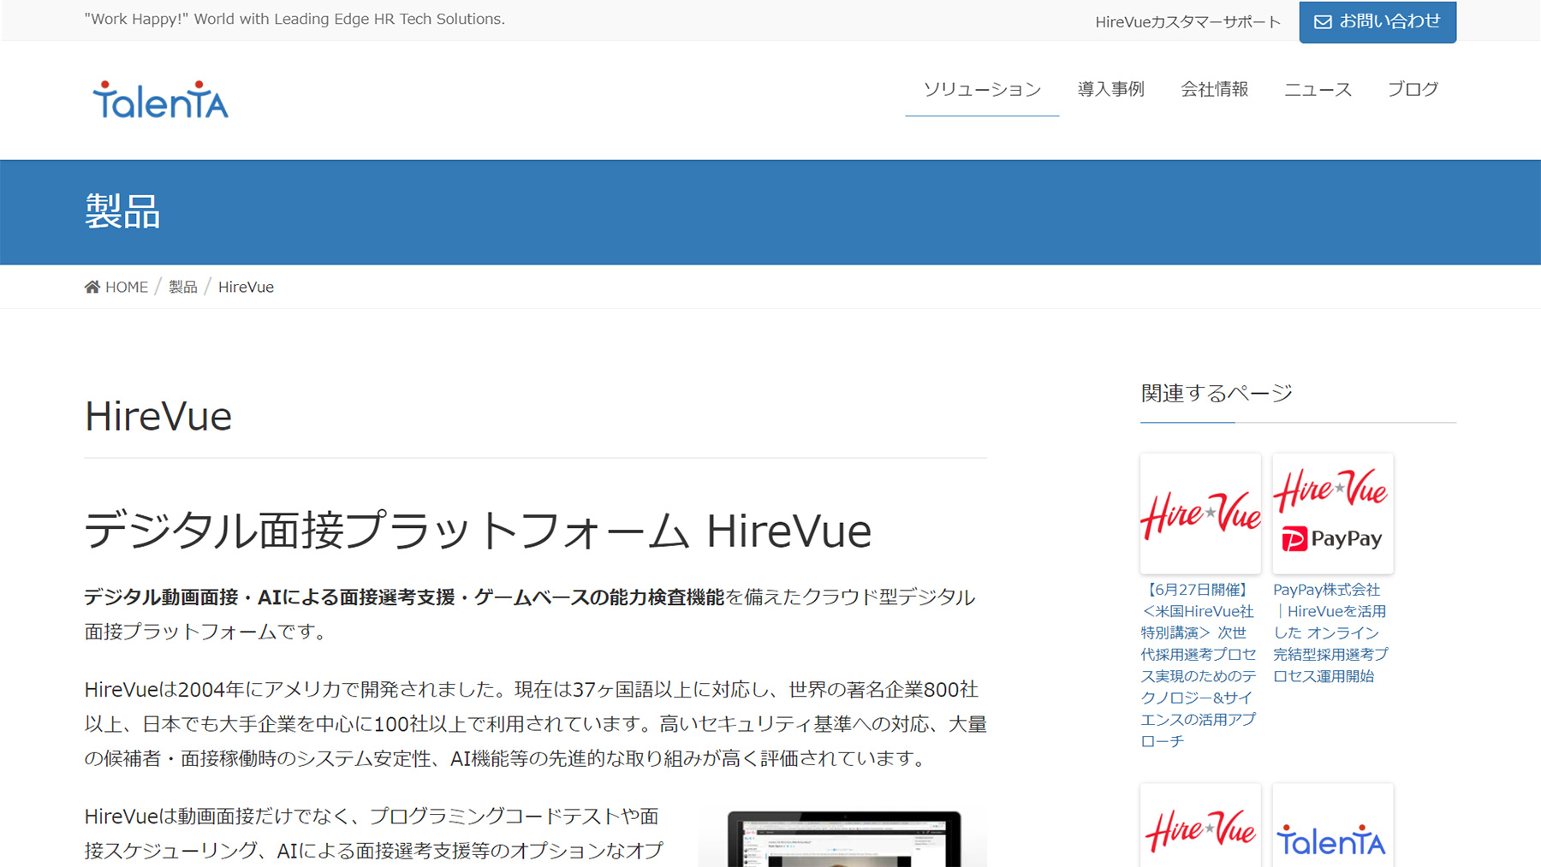Click HOME in the breadcrumb

tap(127, 287)
